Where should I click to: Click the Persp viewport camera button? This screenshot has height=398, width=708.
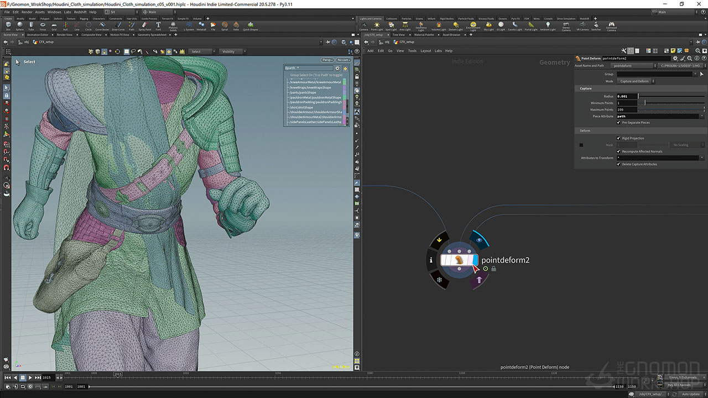point(327,60)
